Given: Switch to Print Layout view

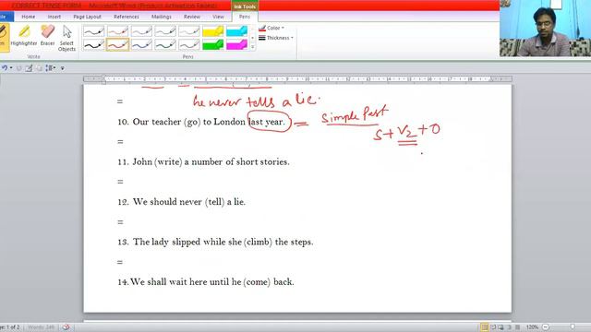Looking at the screenshot, I should (x=484, y=327).
